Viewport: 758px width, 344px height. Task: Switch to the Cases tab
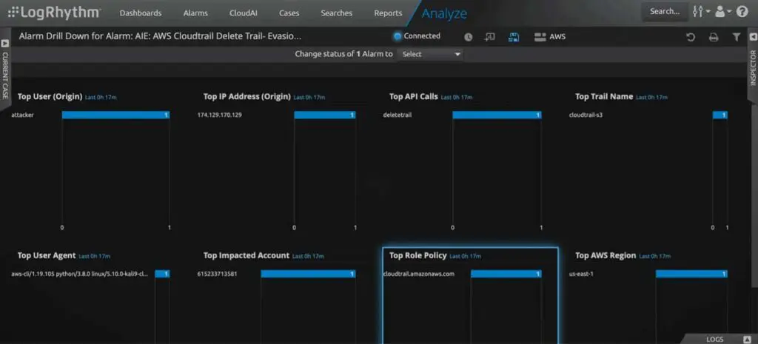point(289,13)
